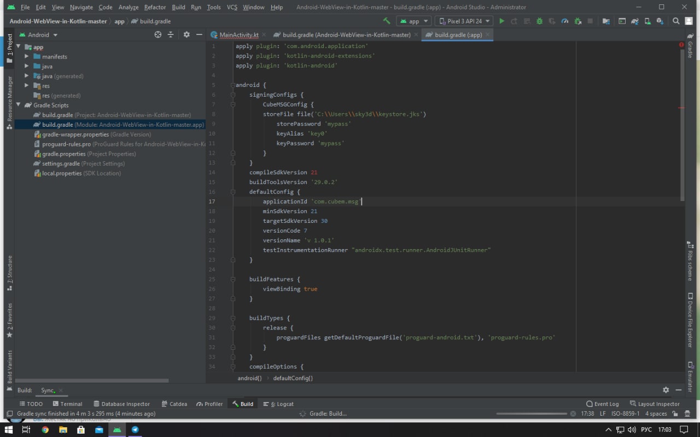Cancel background task with X button

pos(573,414)
